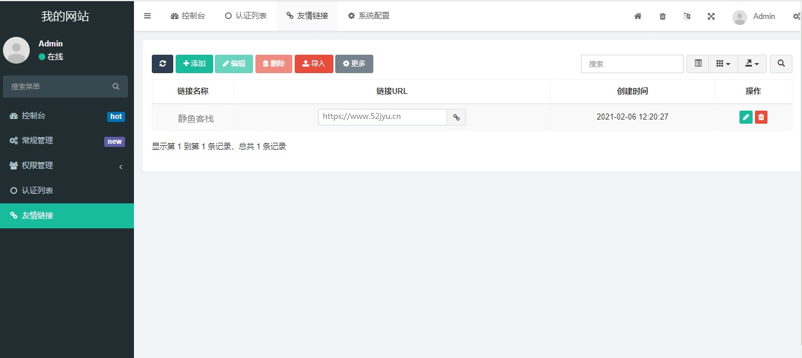Click the fullscreen expand icon
Screen dimensions: 802x358
click(x=711, y=17)
